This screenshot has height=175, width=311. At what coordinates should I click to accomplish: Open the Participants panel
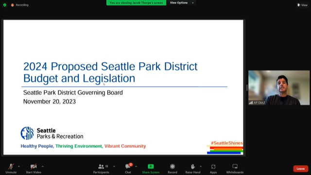pos(101,169)
